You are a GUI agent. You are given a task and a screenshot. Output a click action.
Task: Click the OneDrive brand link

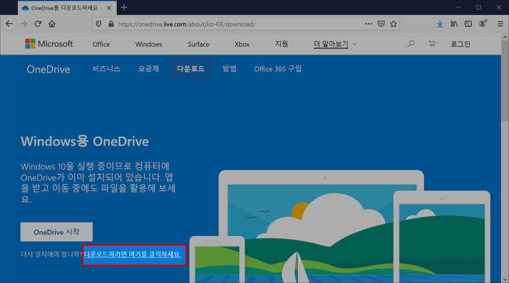(x=49, y=69)
